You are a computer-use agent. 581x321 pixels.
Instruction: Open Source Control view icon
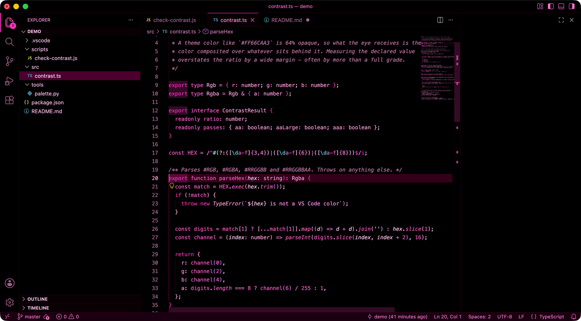coord(10,61)
